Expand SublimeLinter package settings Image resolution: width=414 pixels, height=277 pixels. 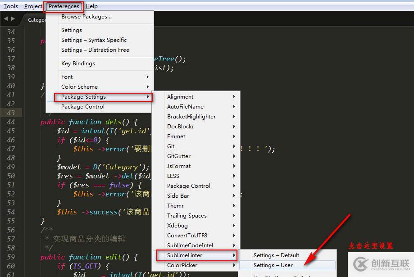pyautogui.click(x=196, y=255)
